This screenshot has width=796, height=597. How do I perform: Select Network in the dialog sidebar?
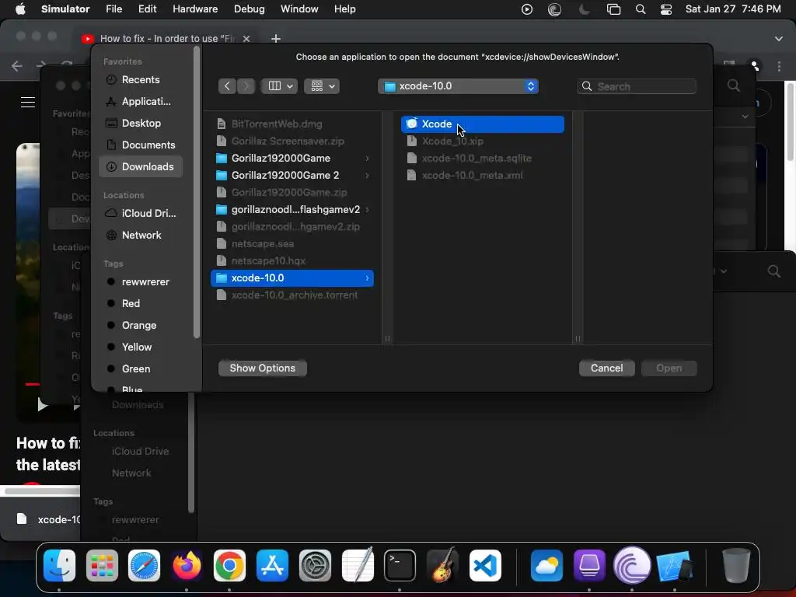(x=141, y=235)
